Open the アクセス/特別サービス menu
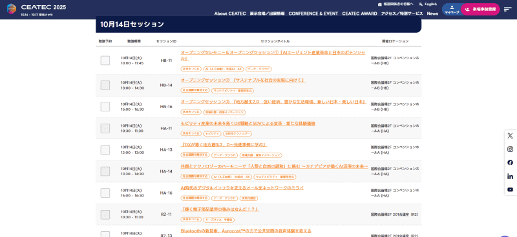 pos(402,14)
